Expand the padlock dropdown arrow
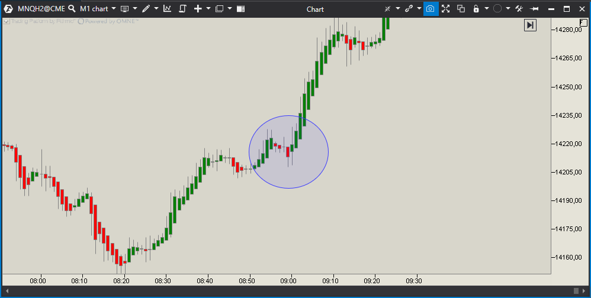 point(487,9)
